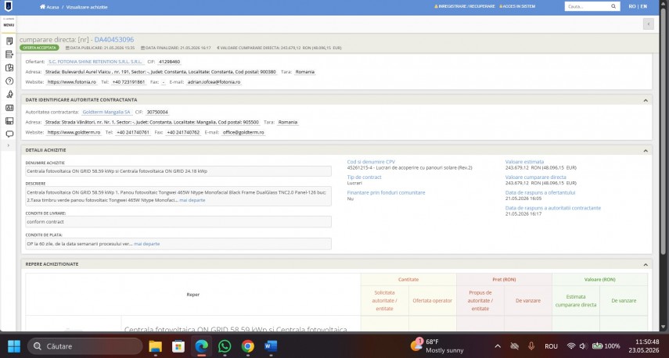Click Valoare estimata label
Viewport: 669px width, 358px height.
[524, 162]
